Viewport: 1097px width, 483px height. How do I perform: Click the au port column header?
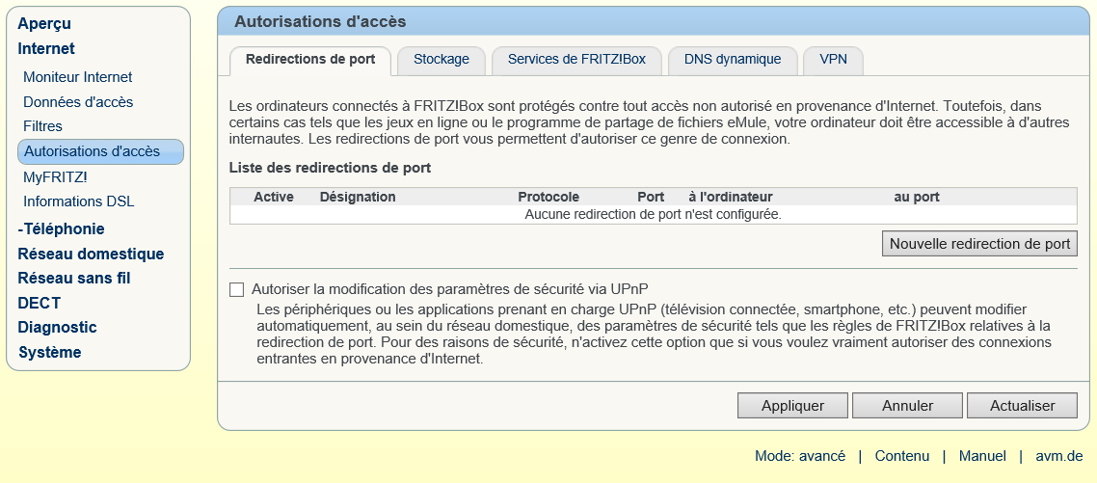(x=917, y=198)
